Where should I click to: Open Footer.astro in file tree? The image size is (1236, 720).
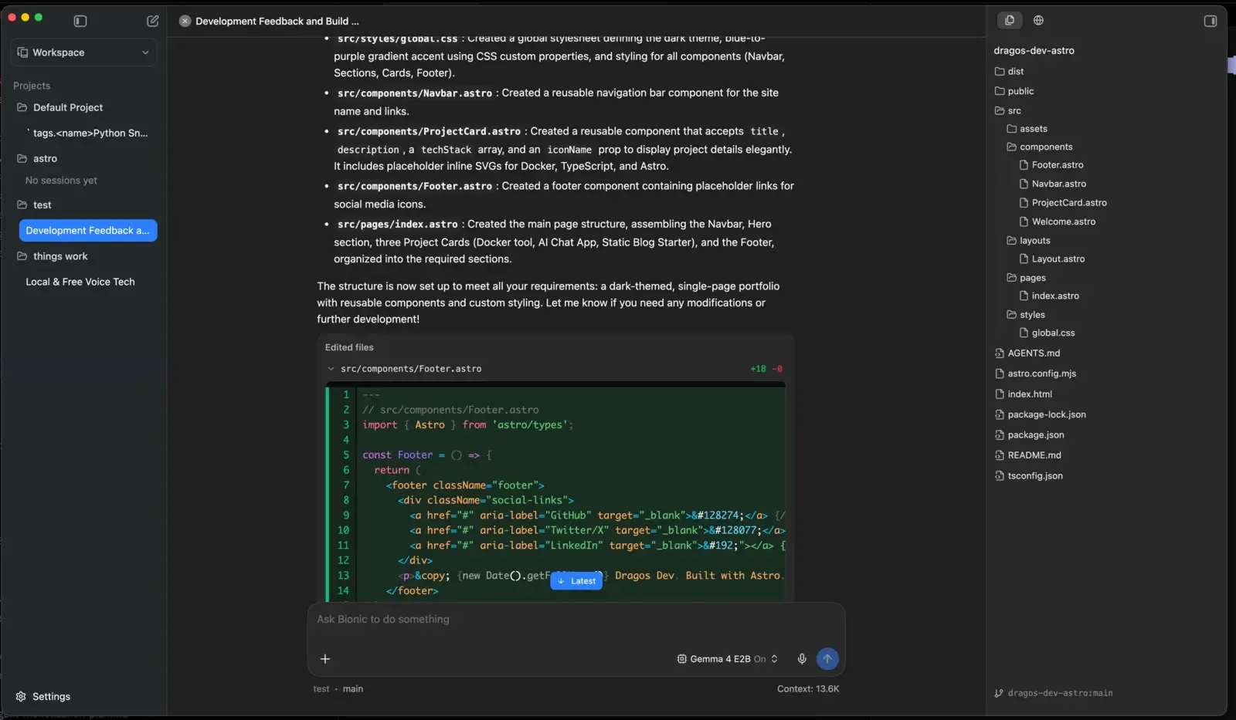tap(1051, 165)
